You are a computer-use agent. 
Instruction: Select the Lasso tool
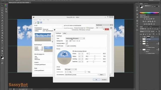point(2,10)
